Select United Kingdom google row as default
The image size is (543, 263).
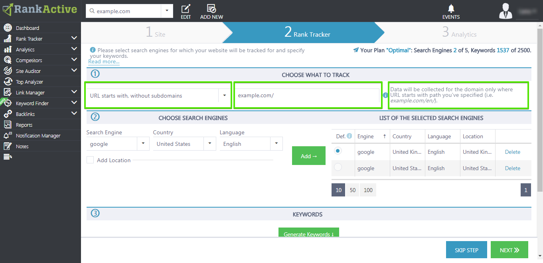coord(338,151)
